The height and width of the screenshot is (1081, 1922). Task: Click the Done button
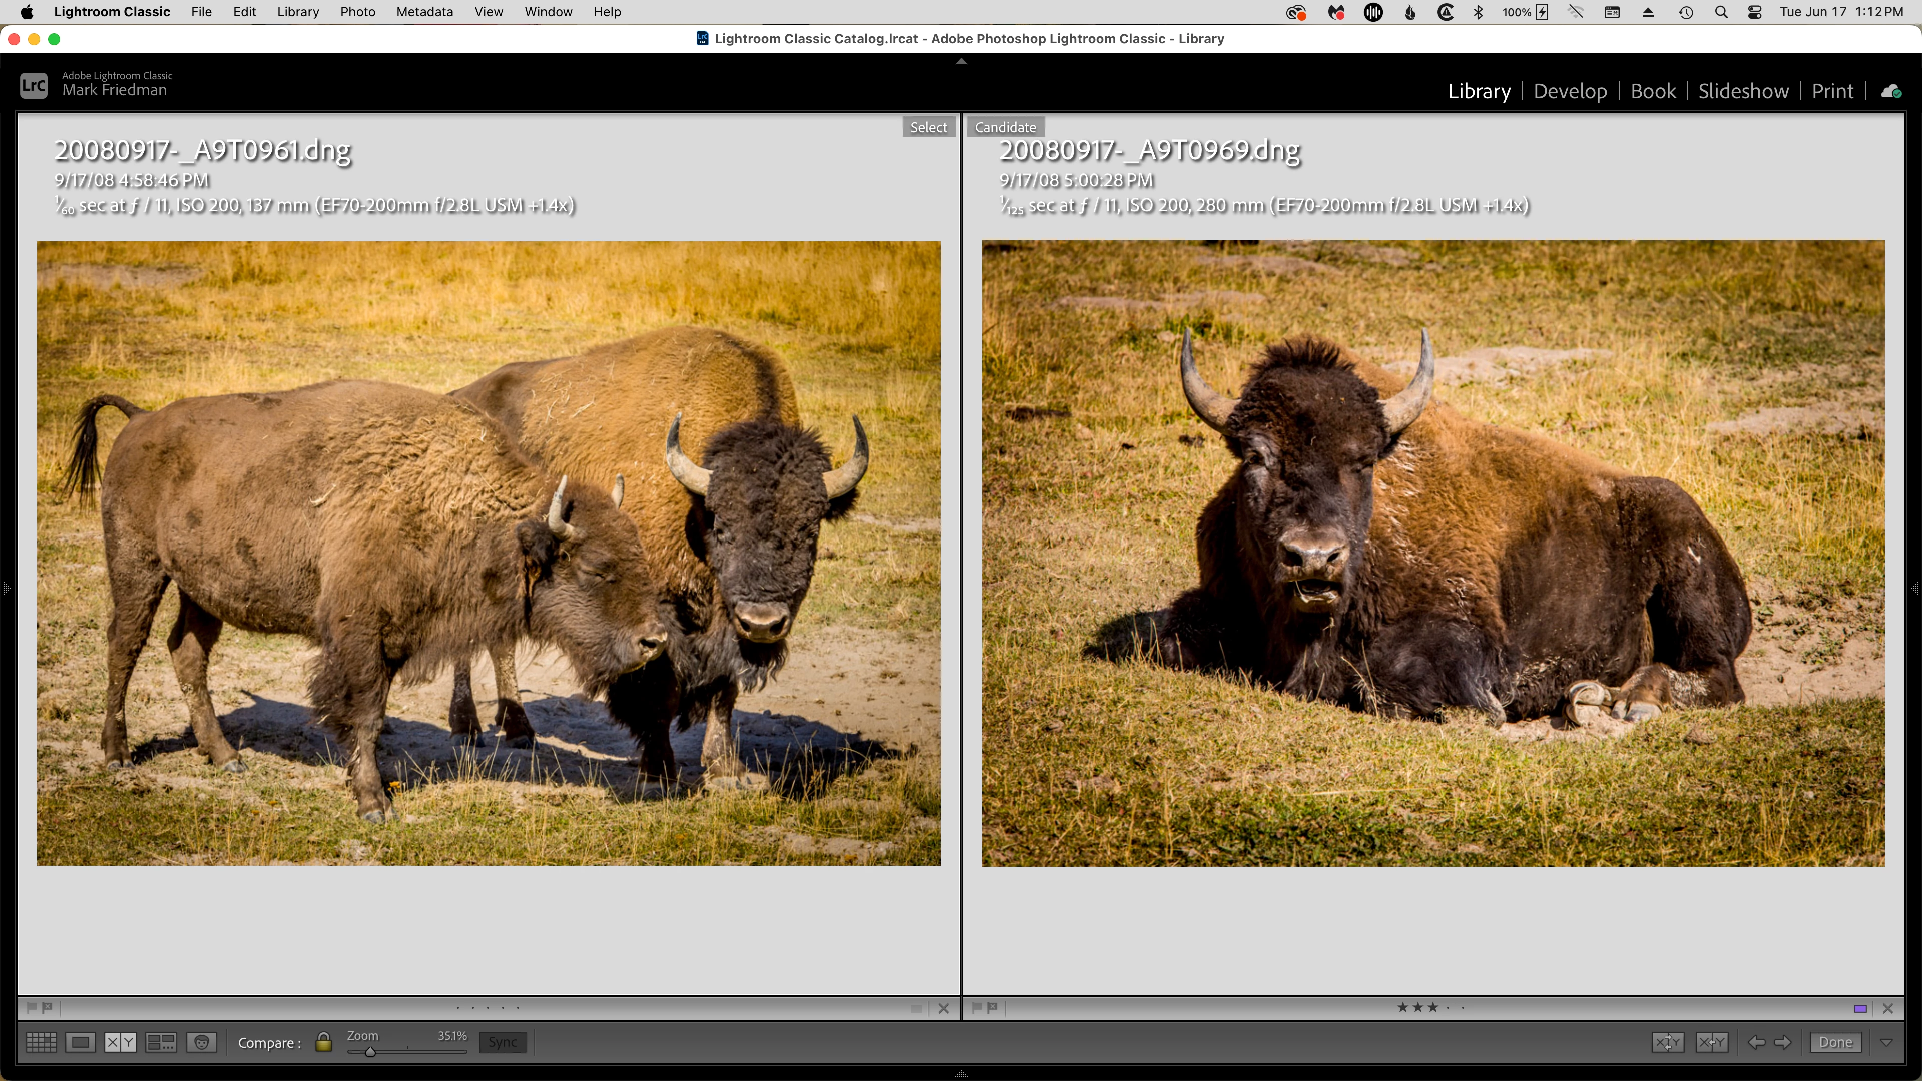[x=1835, y=1043]
